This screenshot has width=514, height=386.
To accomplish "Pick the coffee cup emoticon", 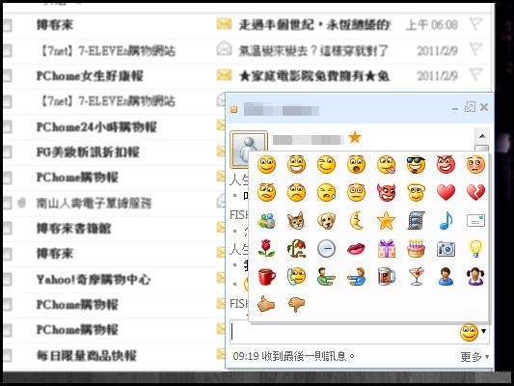I will [x=267, y=276].
